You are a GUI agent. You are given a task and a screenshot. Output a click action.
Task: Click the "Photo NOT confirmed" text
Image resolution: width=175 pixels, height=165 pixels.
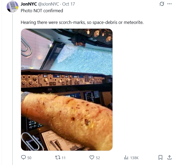point(42,11)
